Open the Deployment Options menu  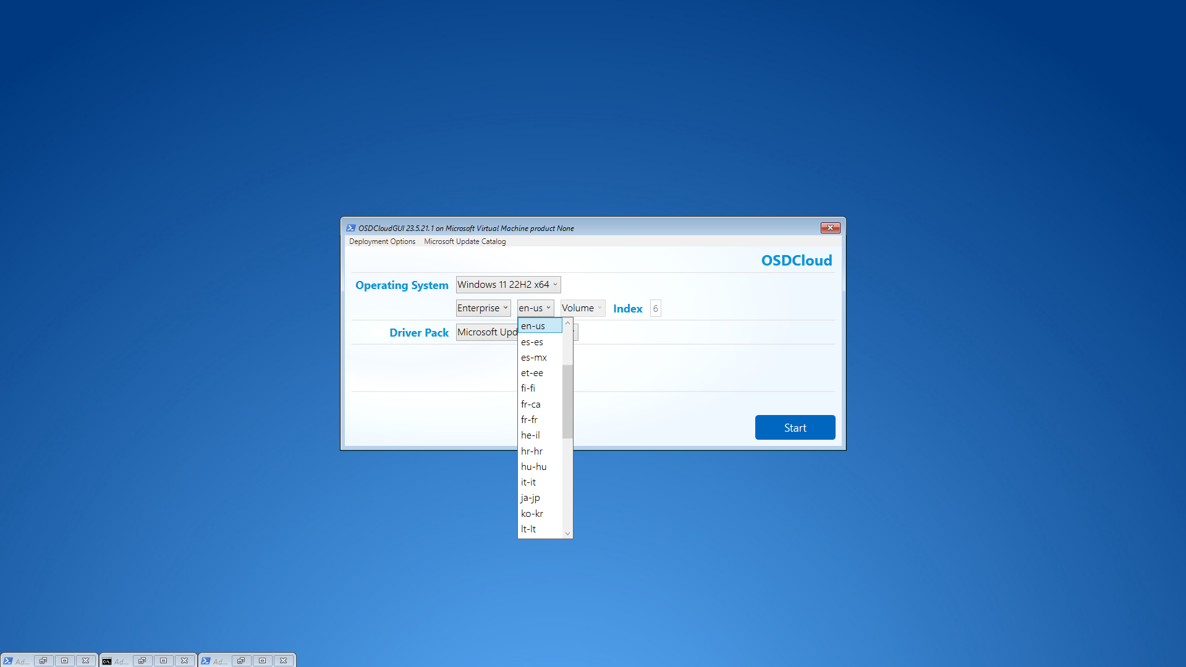click(x=382, y=241)
